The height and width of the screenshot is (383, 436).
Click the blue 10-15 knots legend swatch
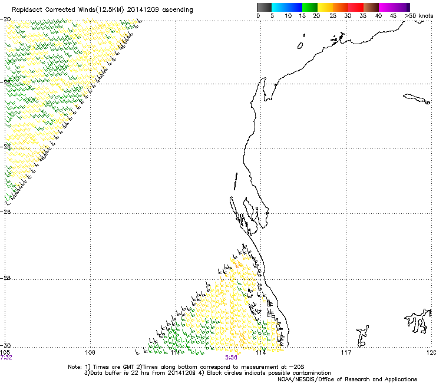pyautogui.click(x=295, y=7)
